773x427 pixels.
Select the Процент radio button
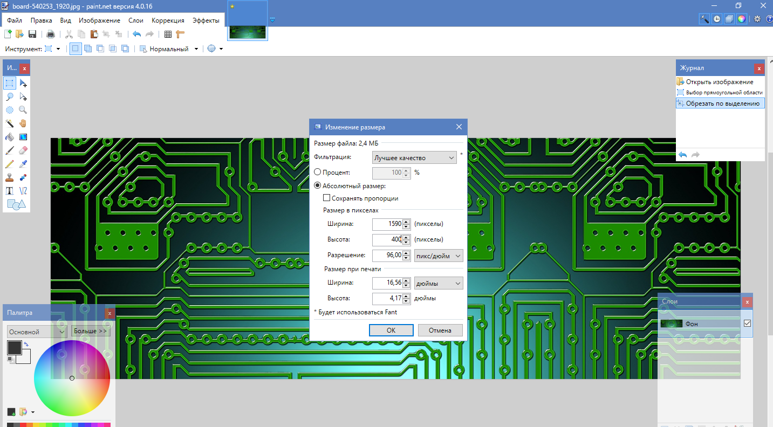click(317, 173)
